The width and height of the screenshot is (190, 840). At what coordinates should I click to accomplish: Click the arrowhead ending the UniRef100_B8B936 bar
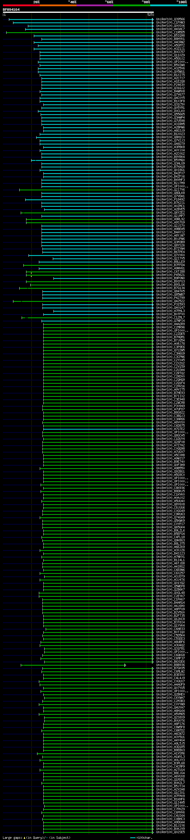(125, 665)
